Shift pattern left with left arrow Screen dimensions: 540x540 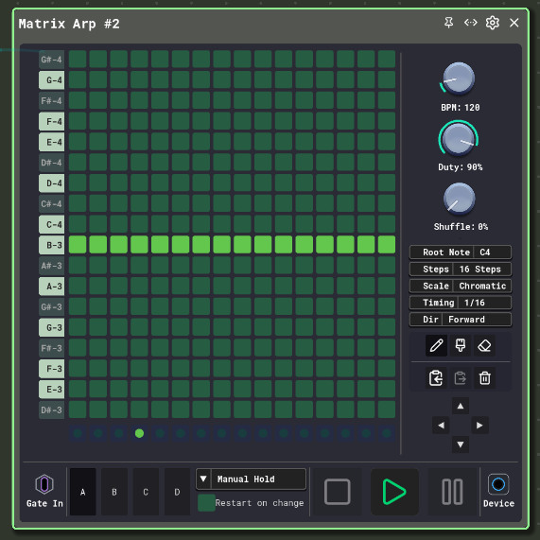441,426
